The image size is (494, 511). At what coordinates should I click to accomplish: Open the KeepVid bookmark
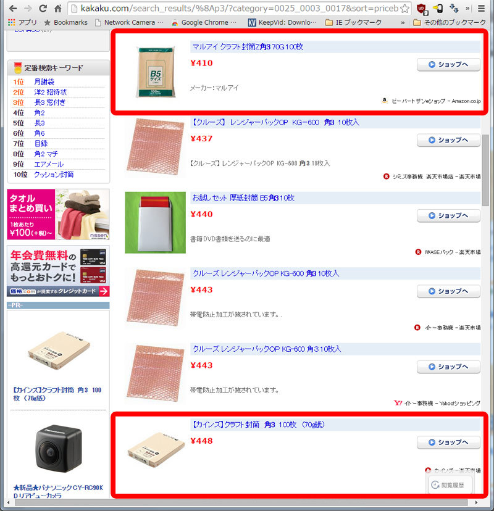tap(282, 22)
